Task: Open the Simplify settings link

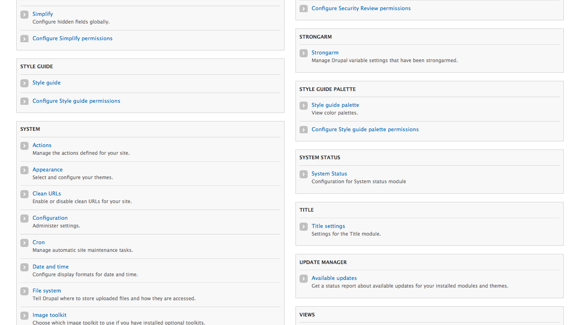Action: tap(43, 14)
